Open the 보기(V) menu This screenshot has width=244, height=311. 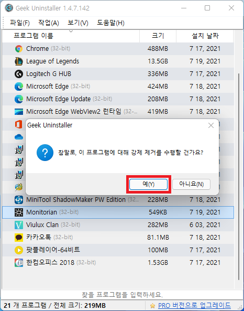tap(78, 23)
